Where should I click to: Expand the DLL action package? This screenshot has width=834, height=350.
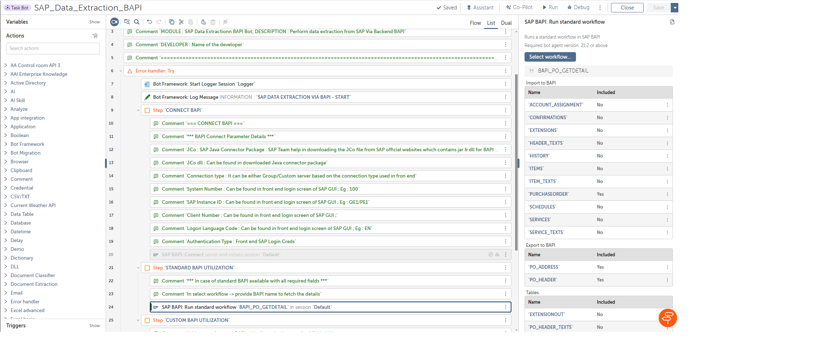pyautogui.click(x=6, y=267)
